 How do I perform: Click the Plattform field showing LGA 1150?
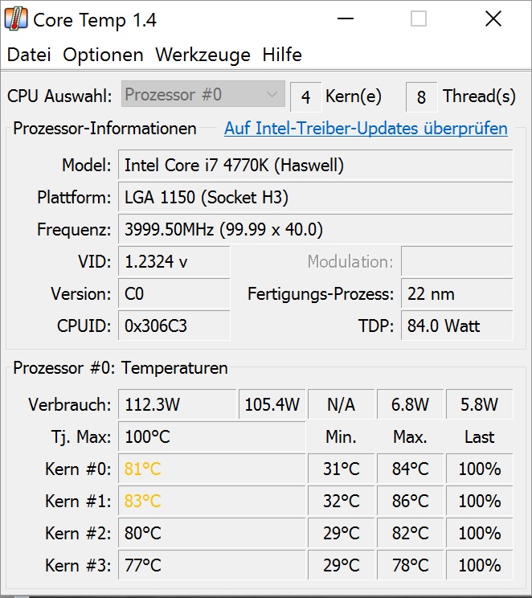[315, 198]
